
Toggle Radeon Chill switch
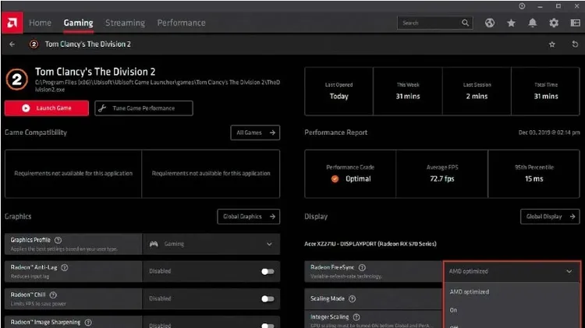tap(268, 298)
